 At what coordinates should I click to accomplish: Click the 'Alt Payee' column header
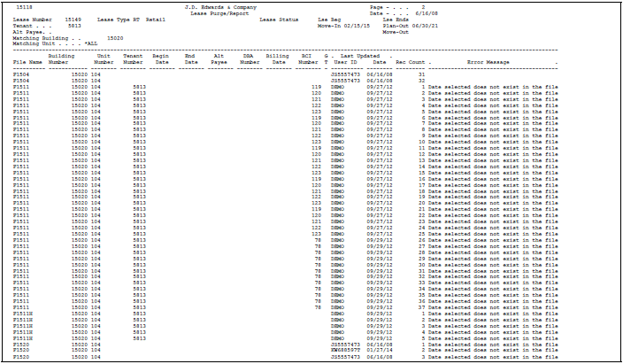(219, 59)
